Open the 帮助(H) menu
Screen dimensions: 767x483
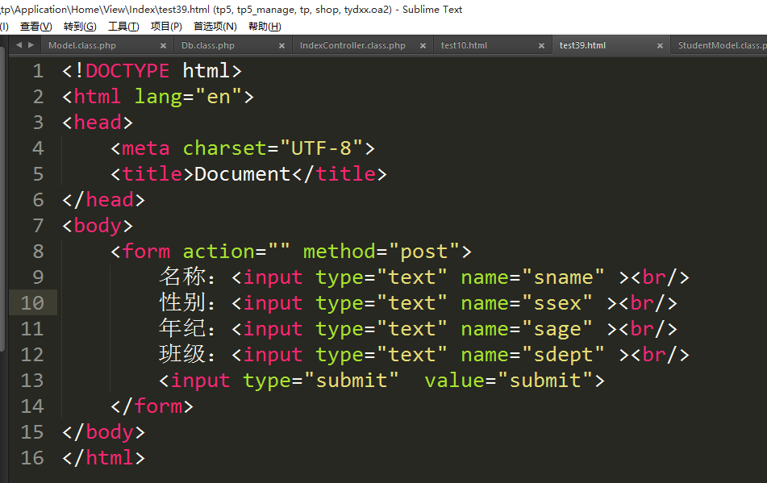point(265,27)
